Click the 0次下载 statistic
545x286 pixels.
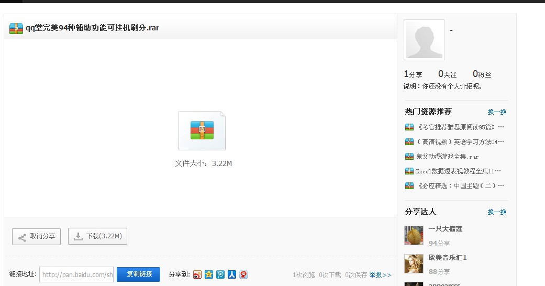point(330,275)
